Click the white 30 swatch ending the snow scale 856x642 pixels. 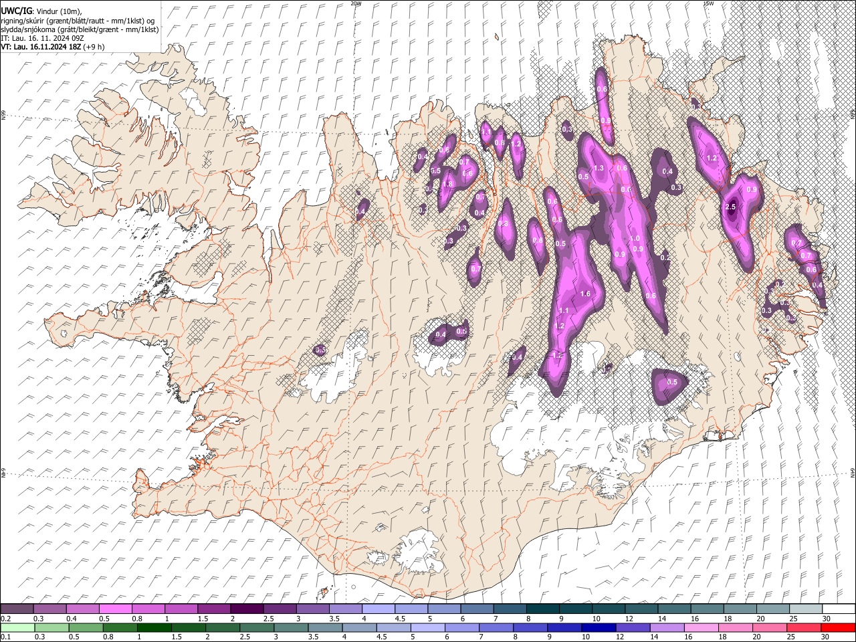coord(839,609)
